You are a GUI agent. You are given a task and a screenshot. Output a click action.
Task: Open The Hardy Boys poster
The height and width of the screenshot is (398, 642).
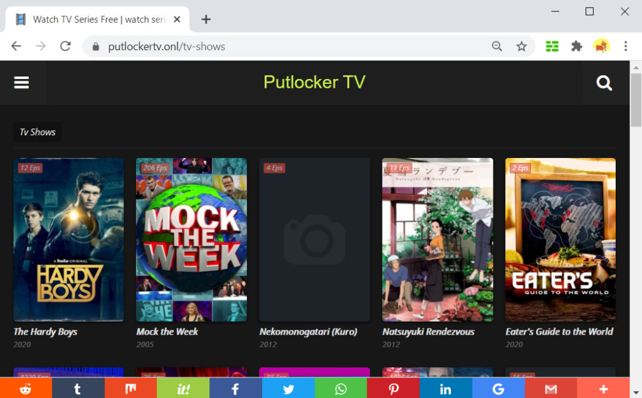click(69, 239)
